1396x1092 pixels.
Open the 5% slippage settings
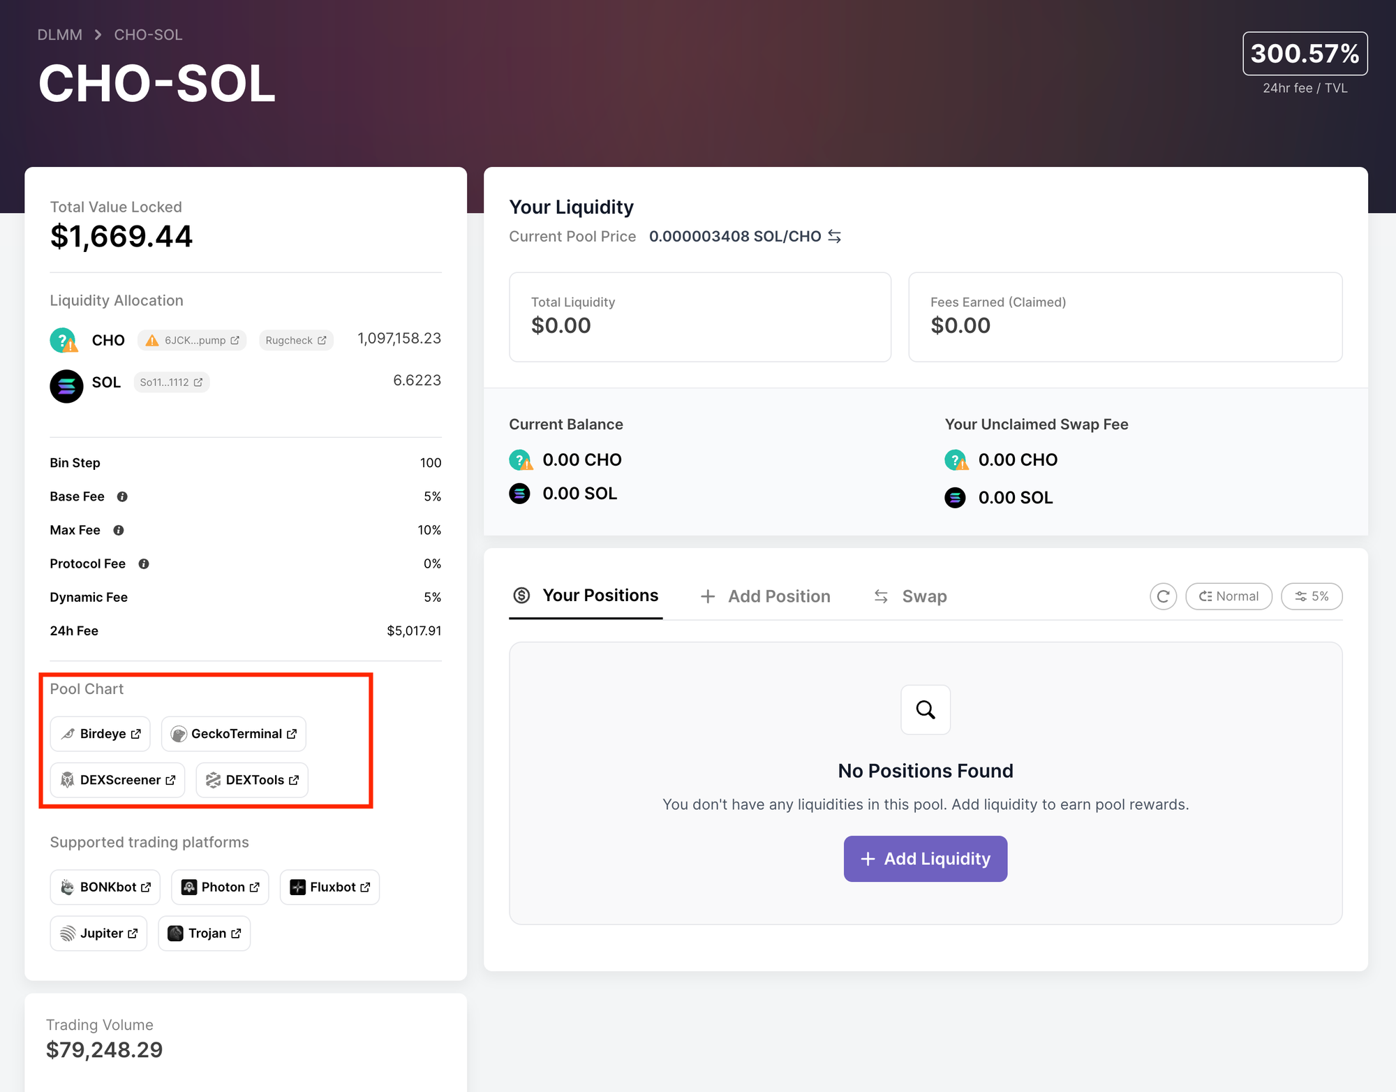(1312, 596)
